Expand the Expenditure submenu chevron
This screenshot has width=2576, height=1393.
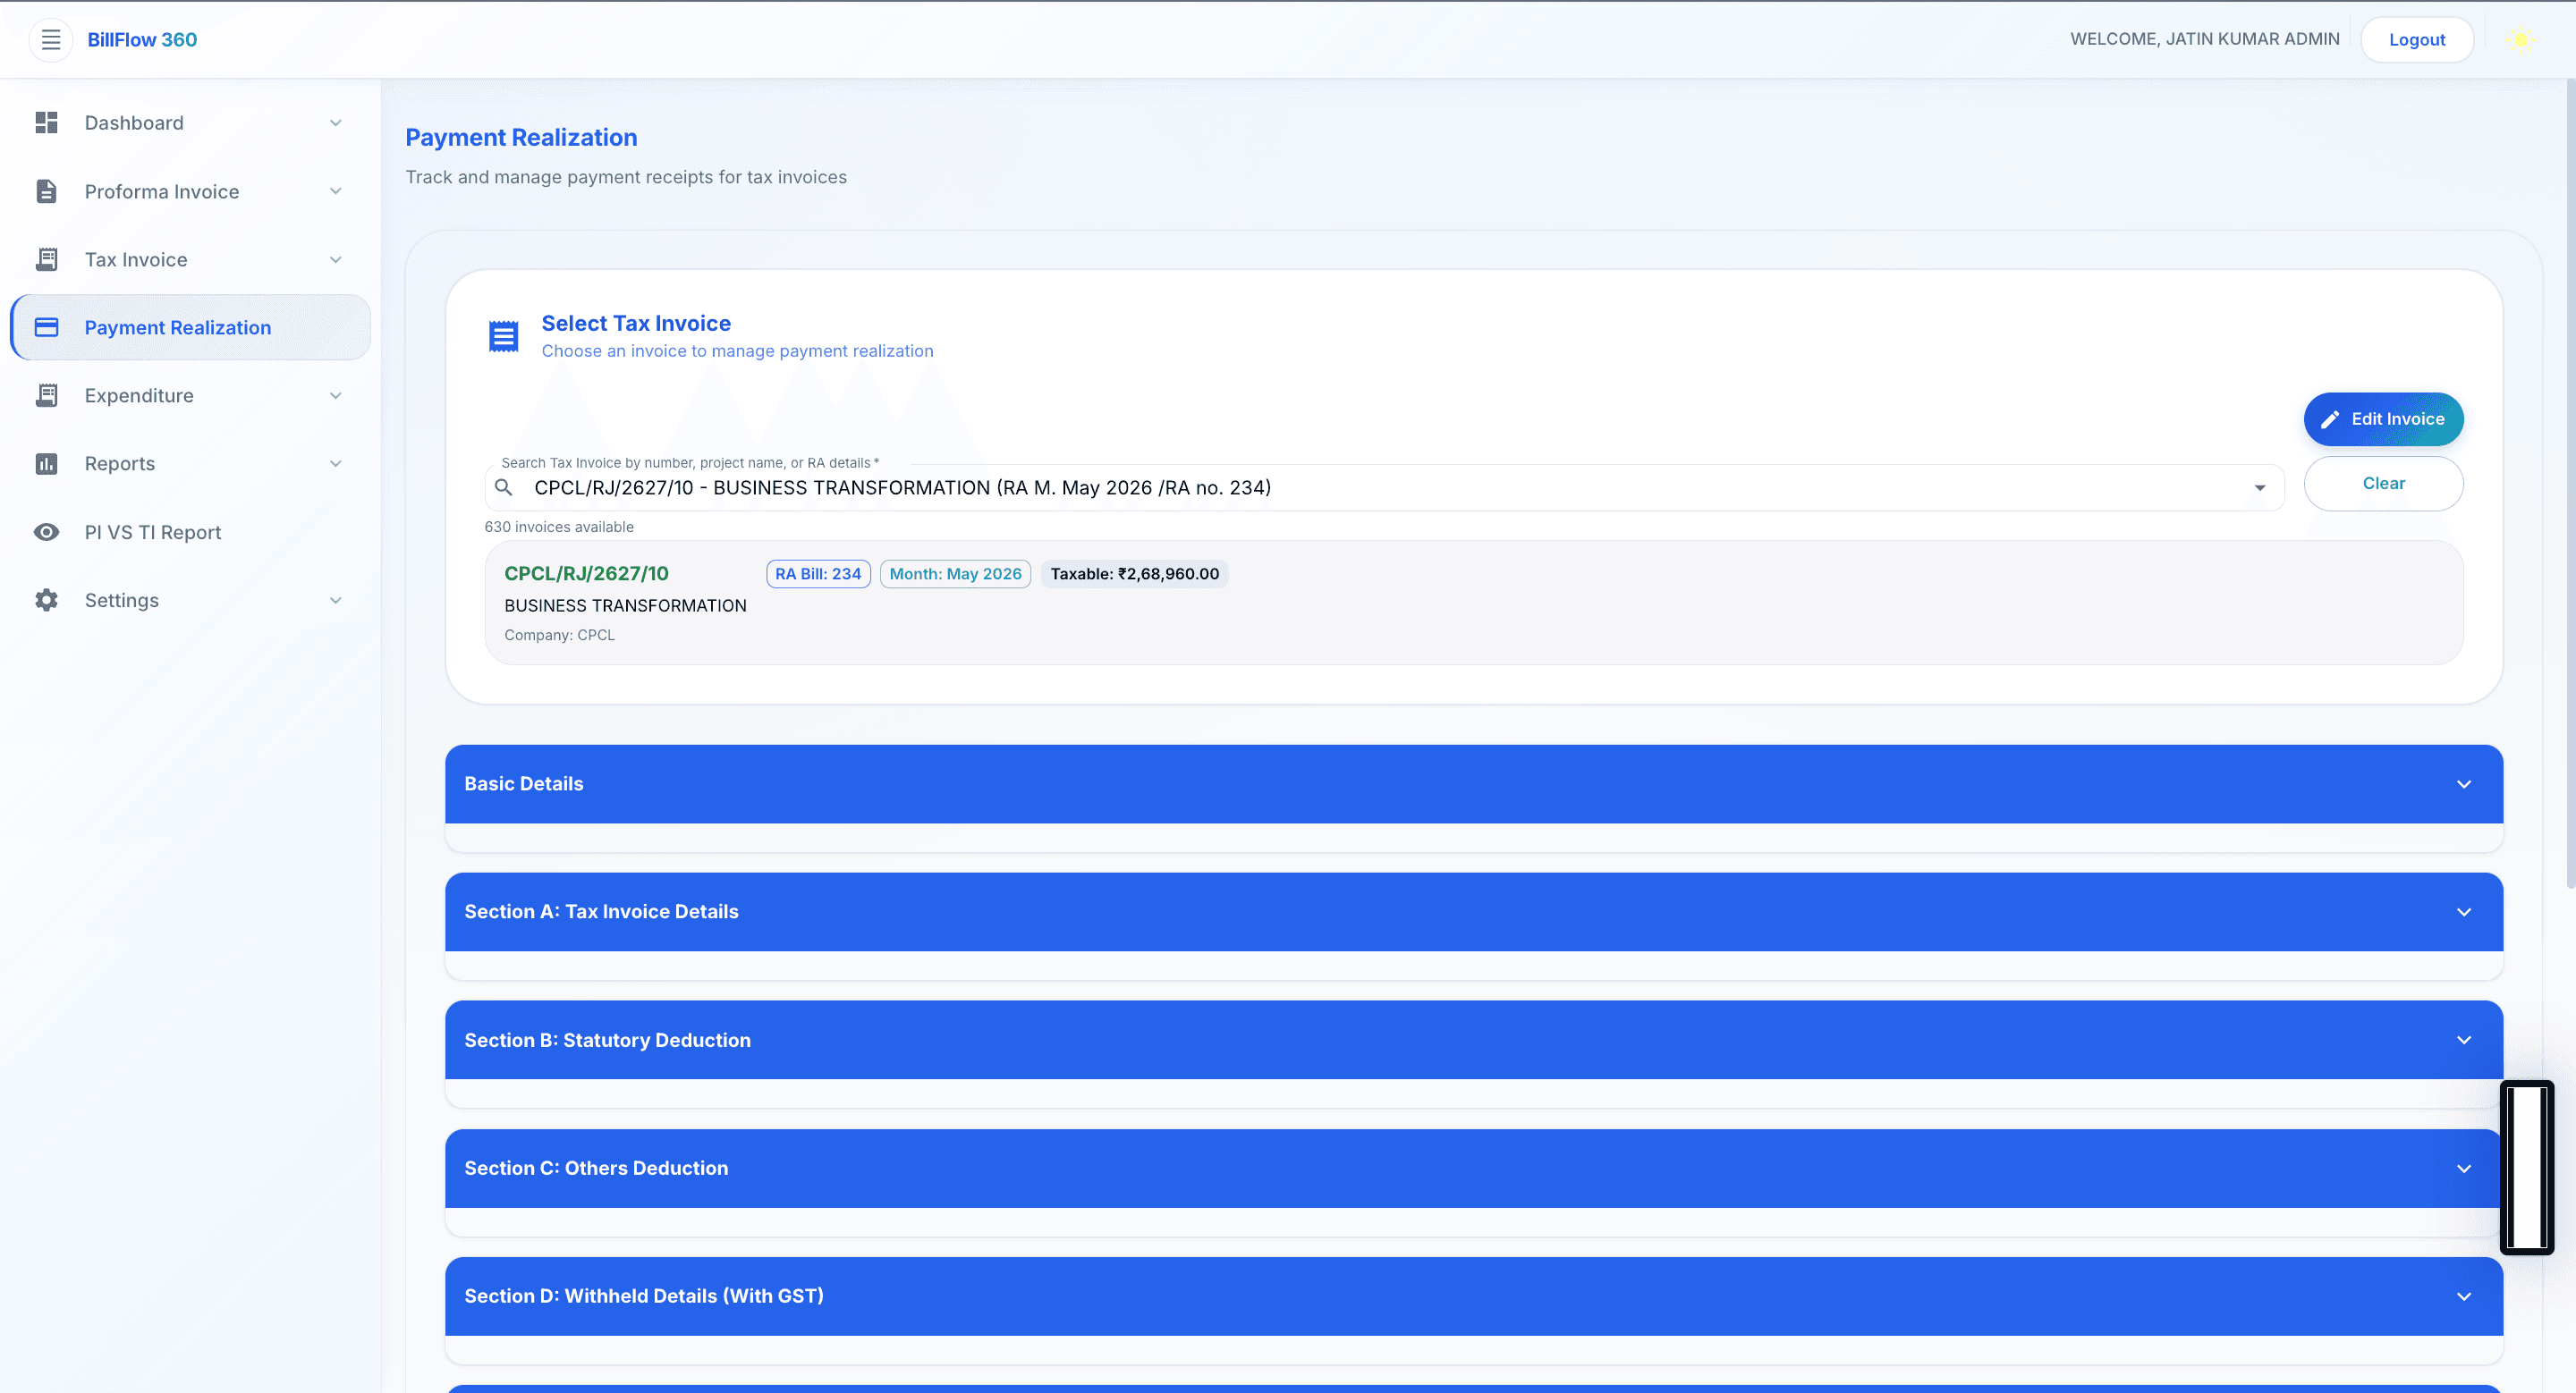336,396
